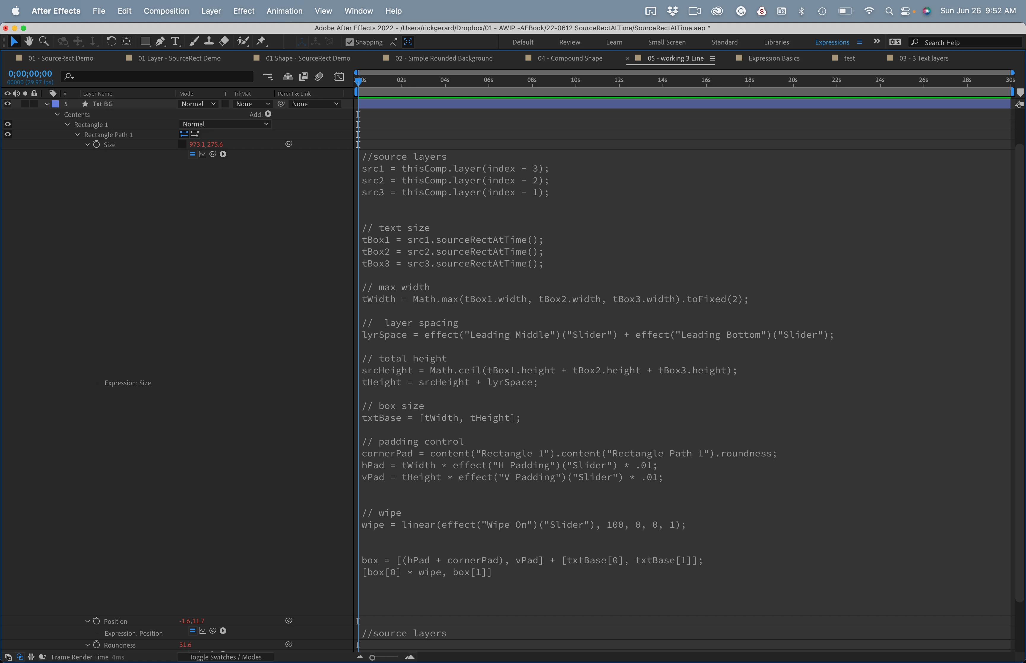Hide the Txt BG layer
Screen dimensions: 1026x663
(x=7, y=104)
